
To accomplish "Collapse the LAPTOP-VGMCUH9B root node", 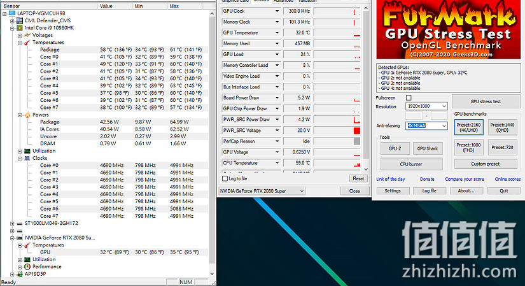I will coord(4,14).
